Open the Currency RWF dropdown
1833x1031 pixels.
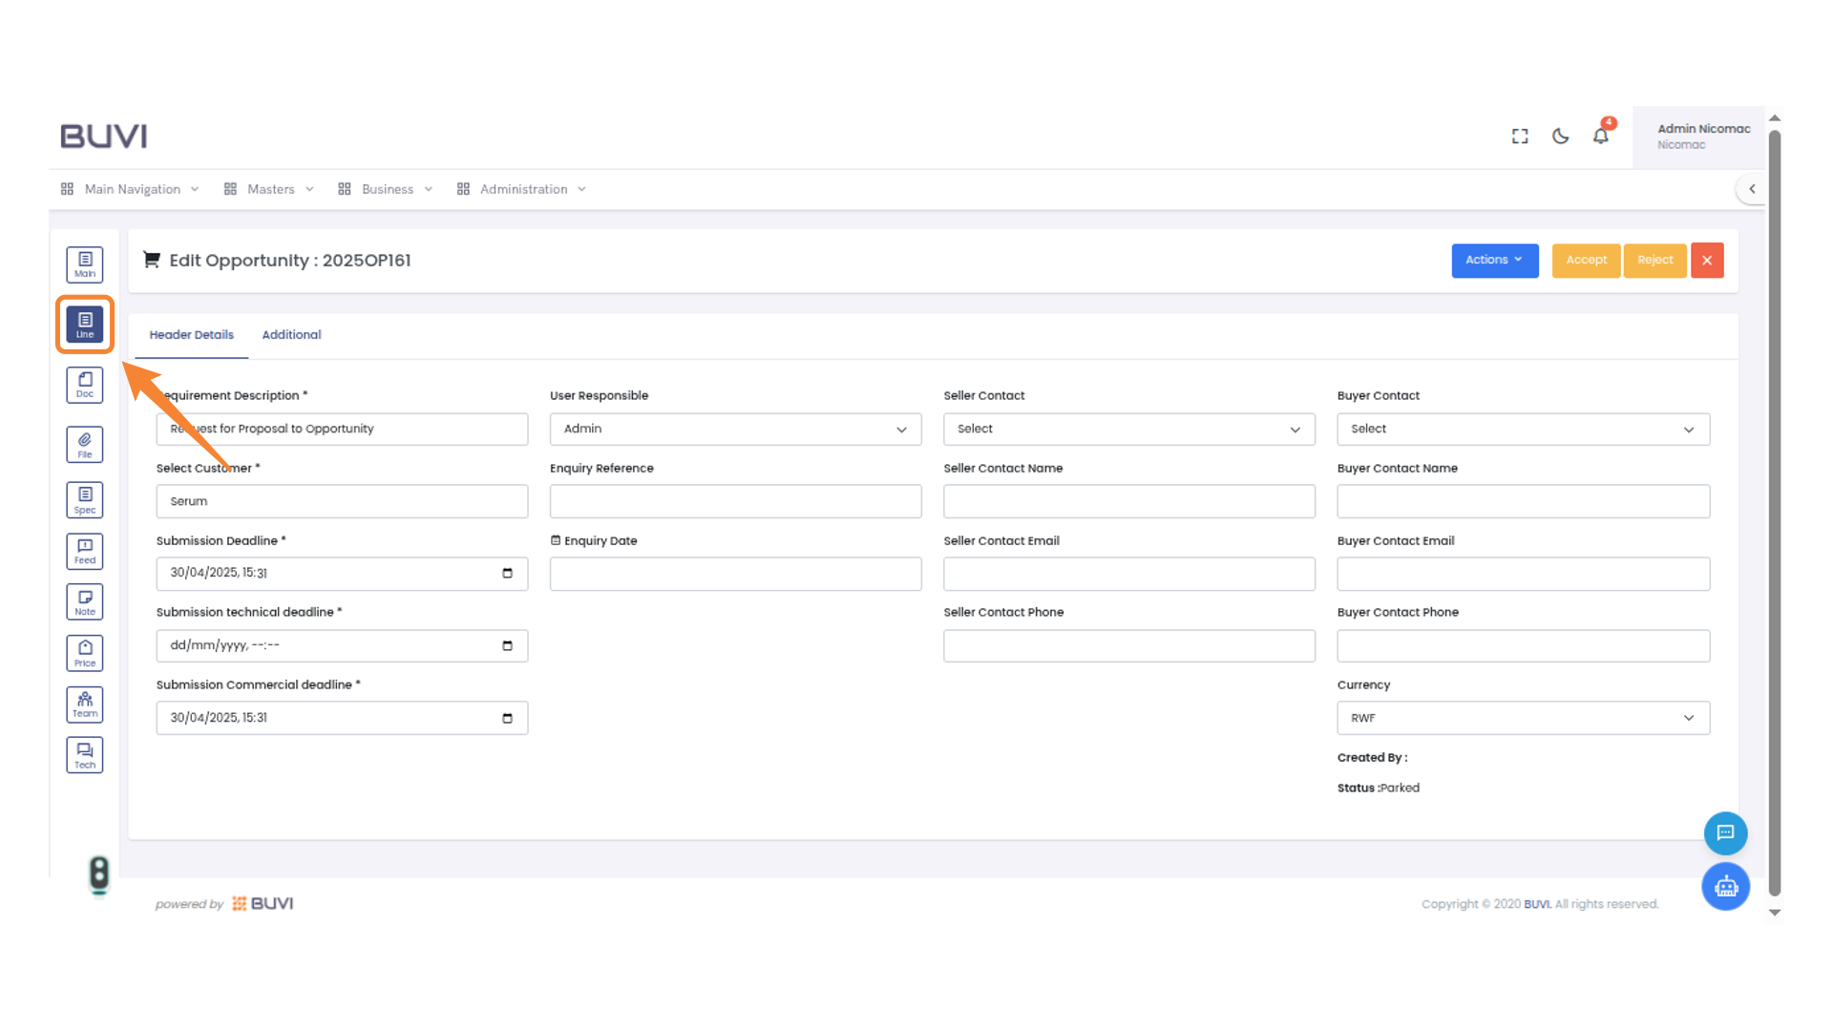[1523, 718]
